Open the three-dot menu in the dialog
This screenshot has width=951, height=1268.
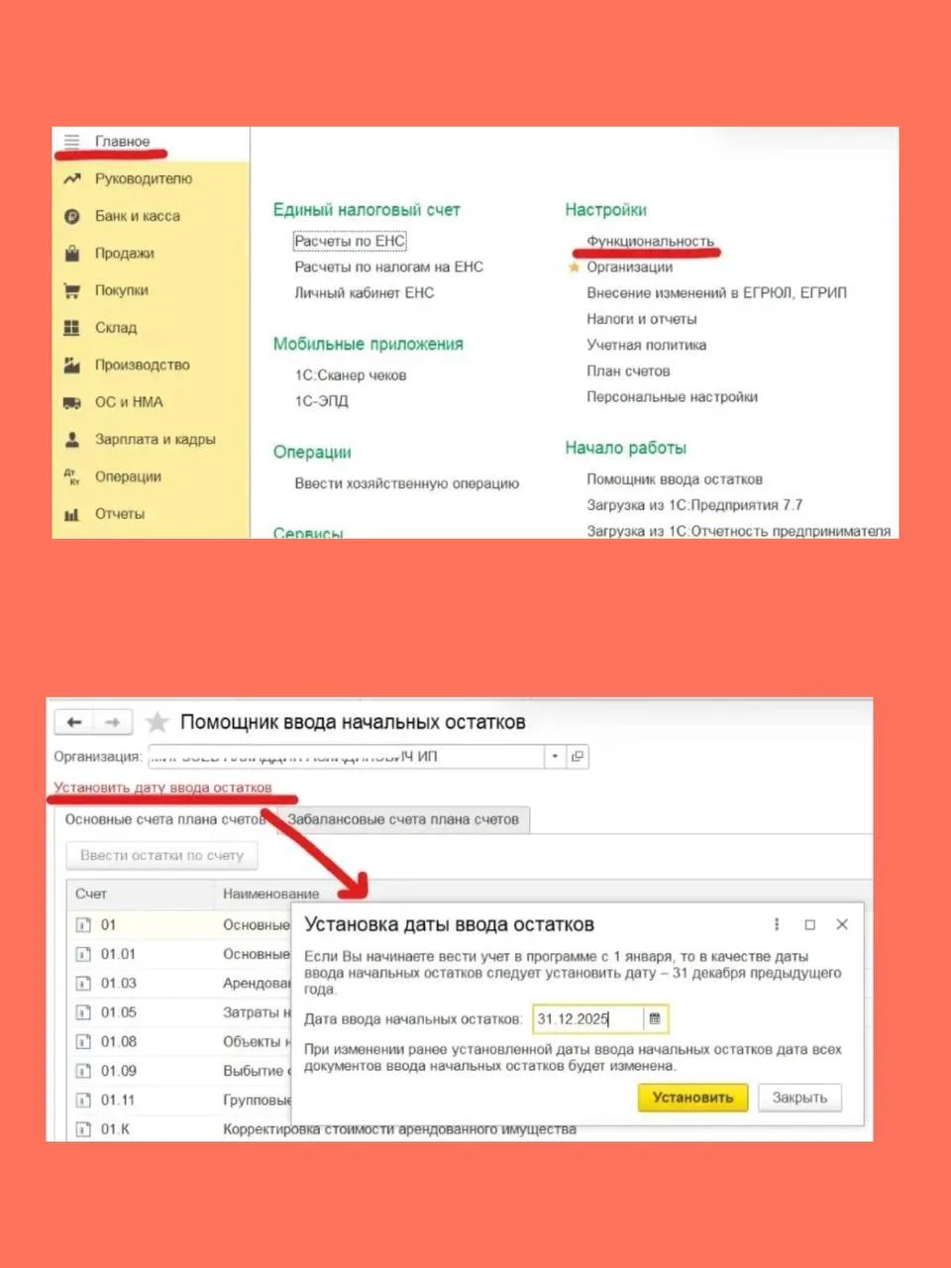[777, 924]
